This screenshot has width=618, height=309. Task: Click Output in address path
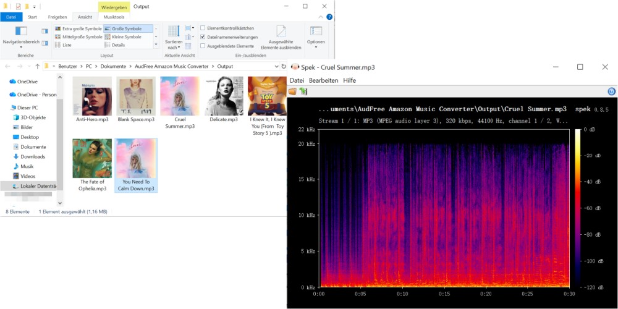tap(225, 66)
